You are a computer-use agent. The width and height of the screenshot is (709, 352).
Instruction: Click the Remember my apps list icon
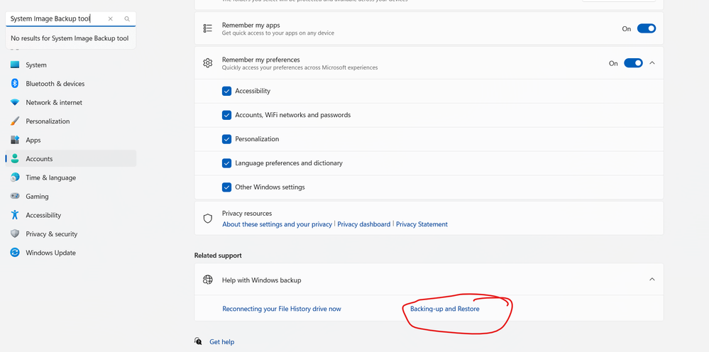207,28
